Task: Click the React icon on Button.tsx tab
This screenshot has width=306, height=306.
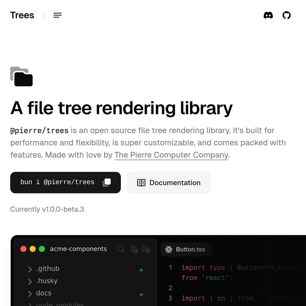Action: [169, 249]
